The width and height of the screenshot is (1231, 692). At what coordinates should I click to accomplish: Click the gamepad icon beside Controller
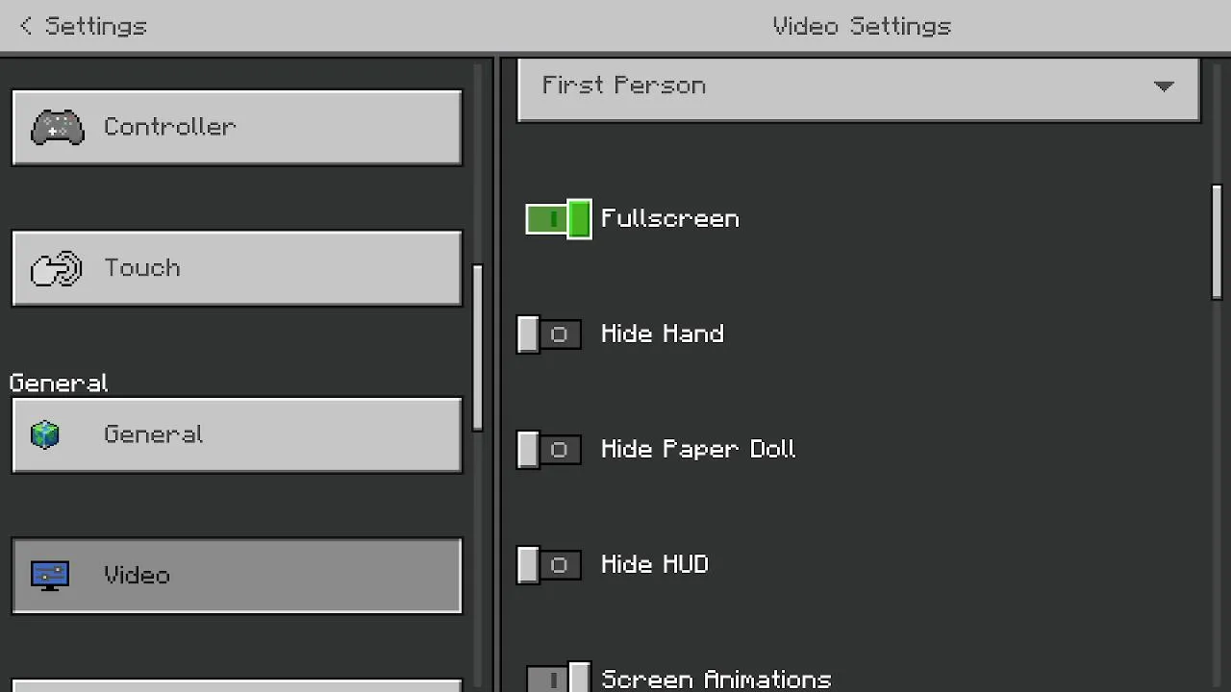coord(58,127)
